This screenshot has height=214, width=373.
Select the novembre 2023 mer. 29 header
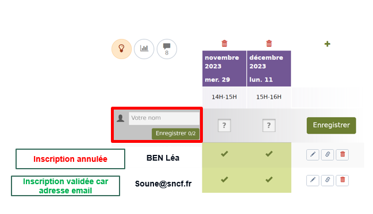pyautogui.click(x=224, y=68)
